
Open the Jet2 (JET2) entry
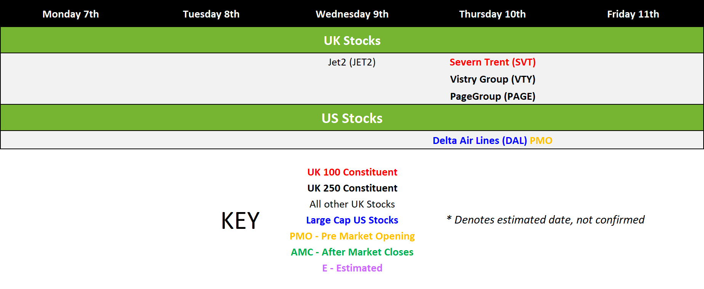click(352, 62)
